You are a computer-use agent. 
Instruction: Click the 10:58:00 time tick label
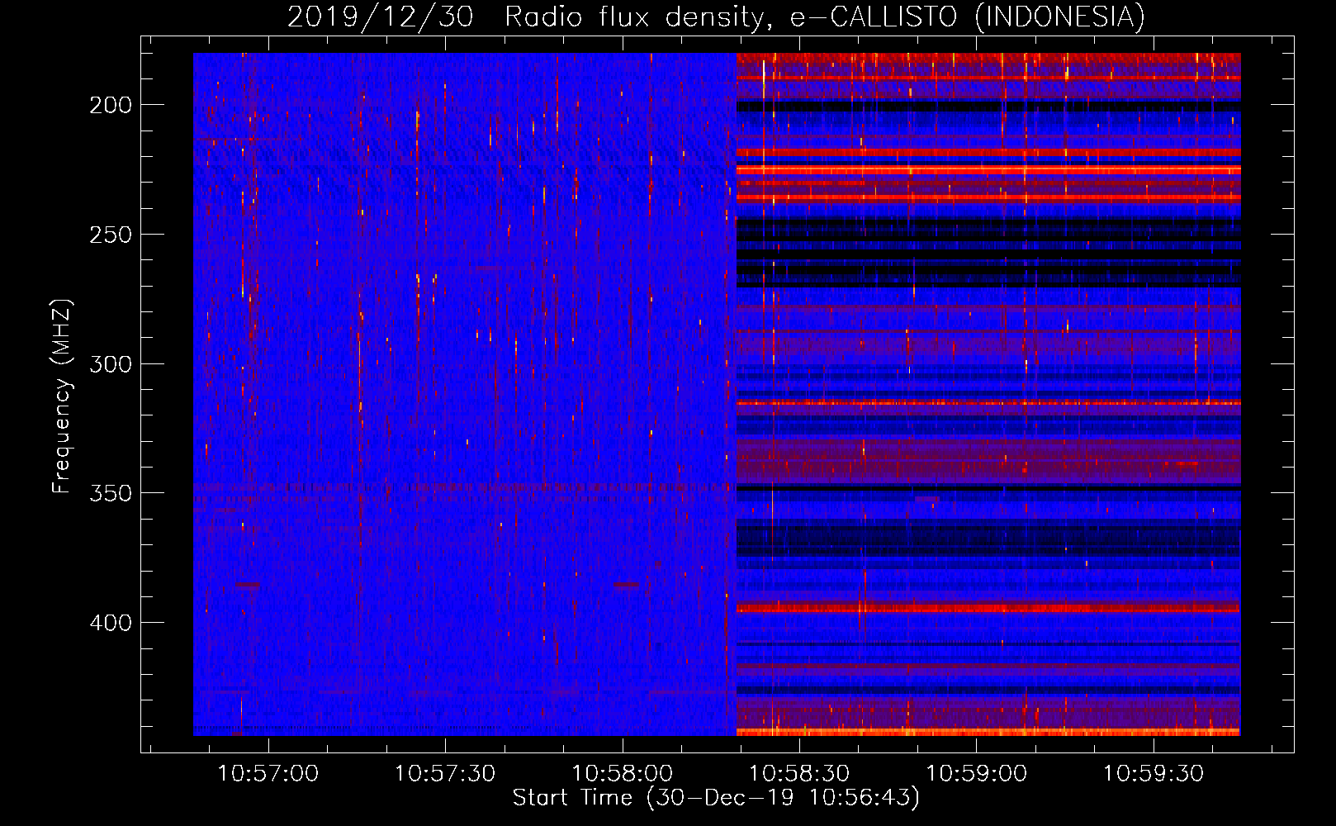[623, 774]
